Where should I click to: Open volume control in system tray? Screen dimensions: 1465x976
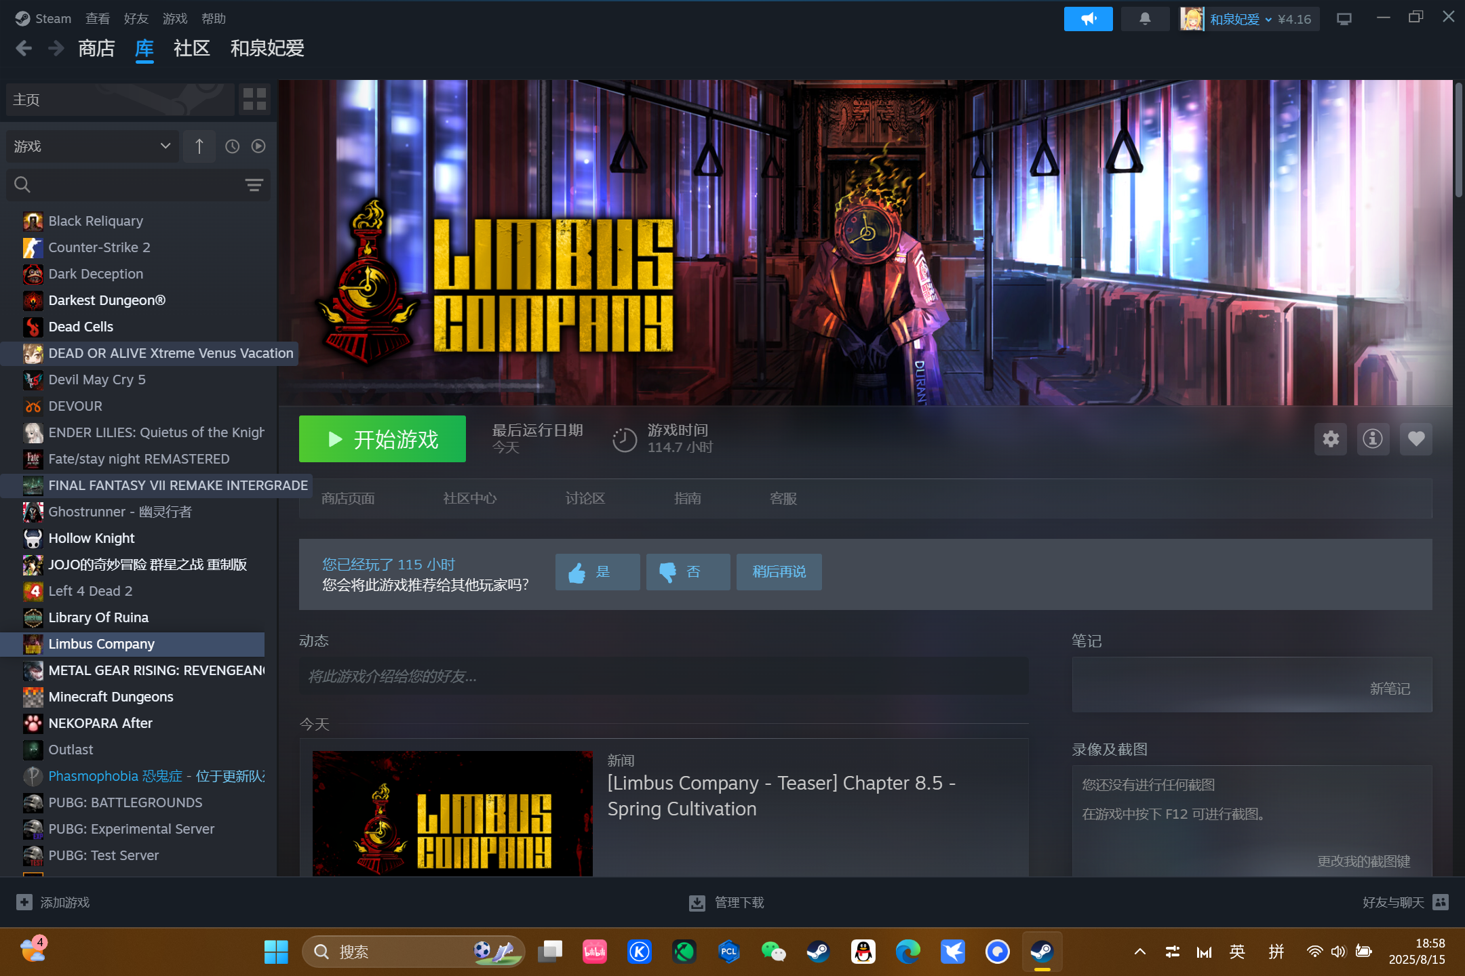pyautogui.click(x=1337, y=952)
